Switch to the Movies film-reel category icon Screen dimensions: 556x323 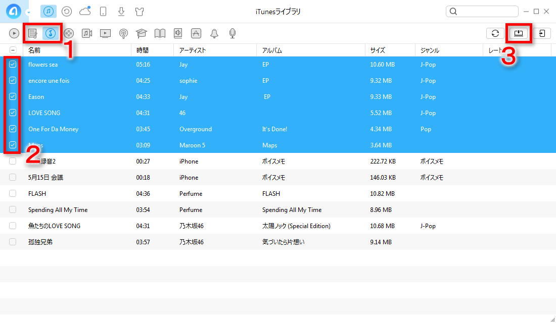click(68, 33)
